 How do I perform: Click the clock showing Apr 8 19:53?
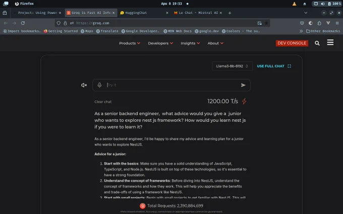(x=171, y=4)
